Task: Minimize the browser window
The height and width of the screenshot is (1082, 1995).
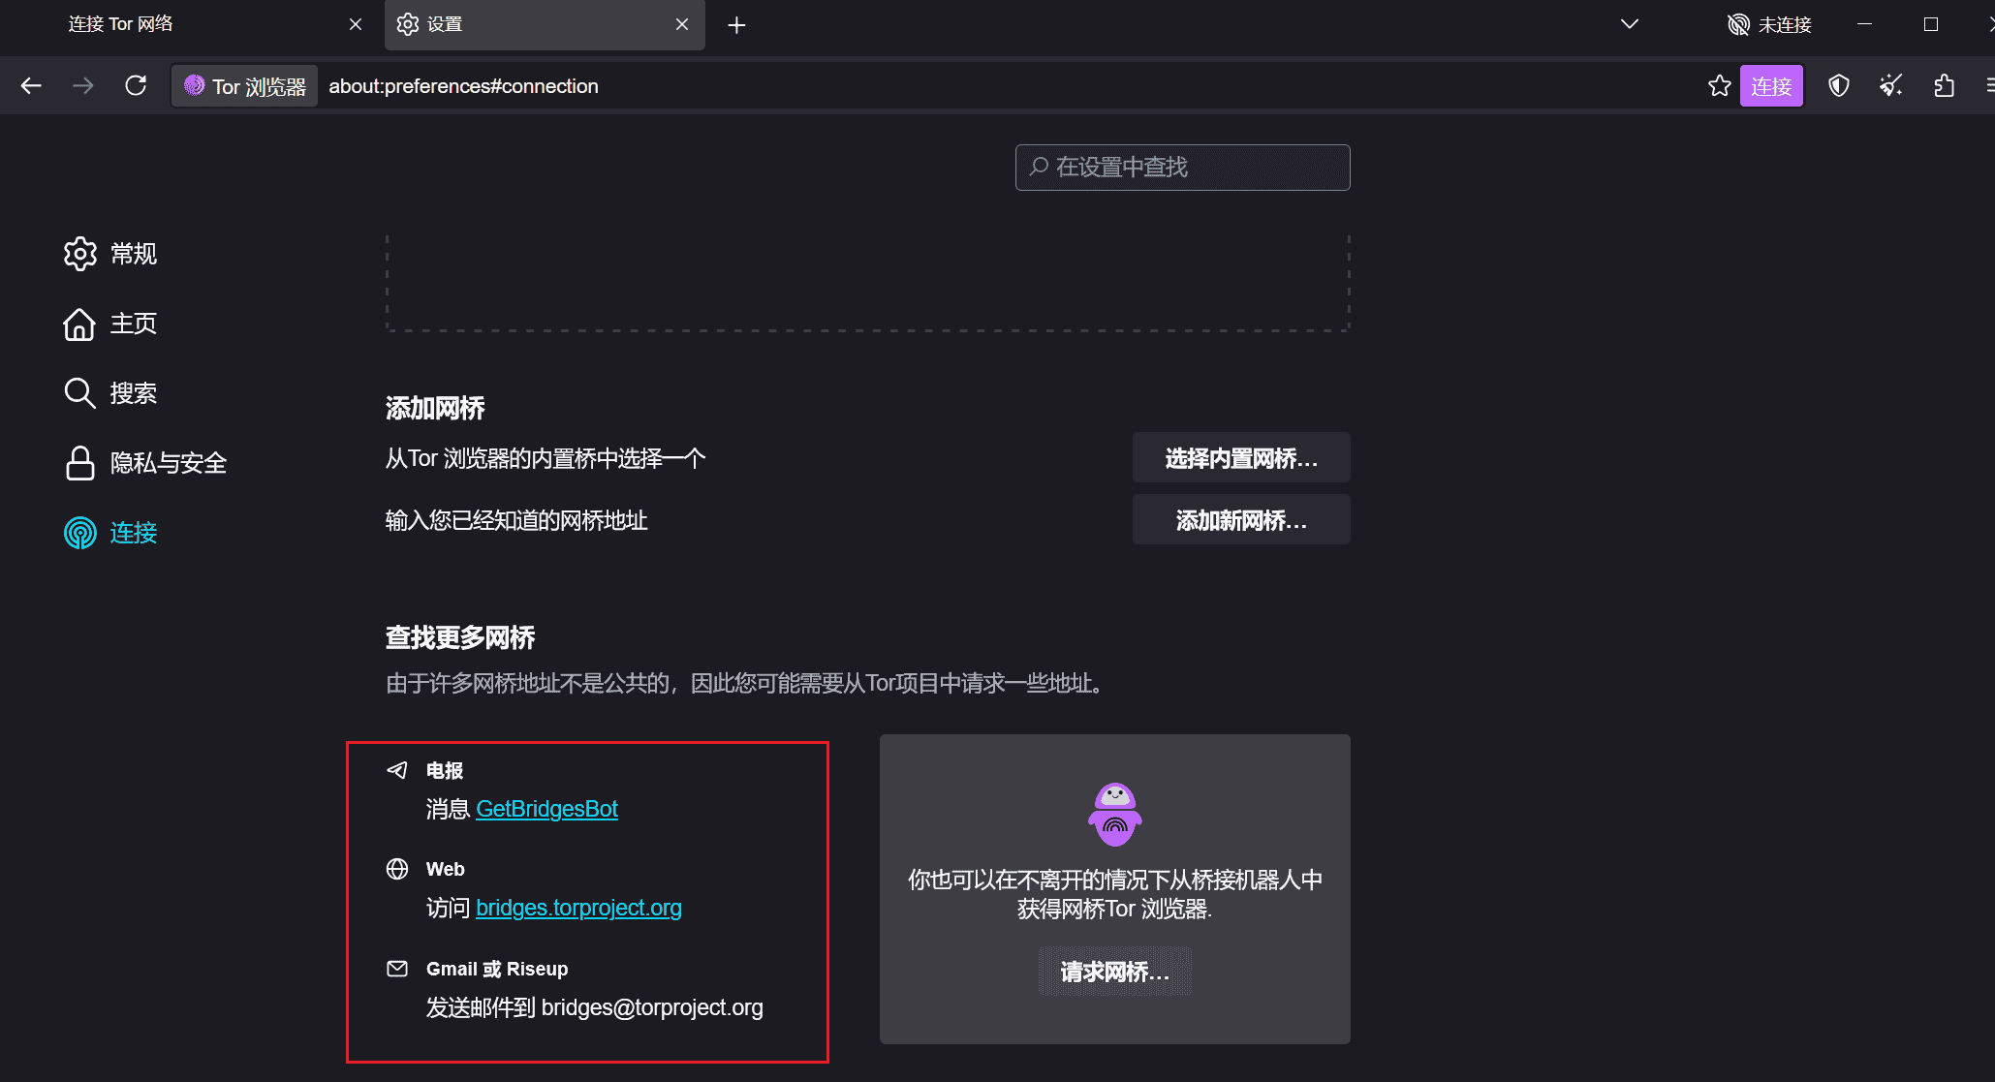Action: [x=1864, y=24]
